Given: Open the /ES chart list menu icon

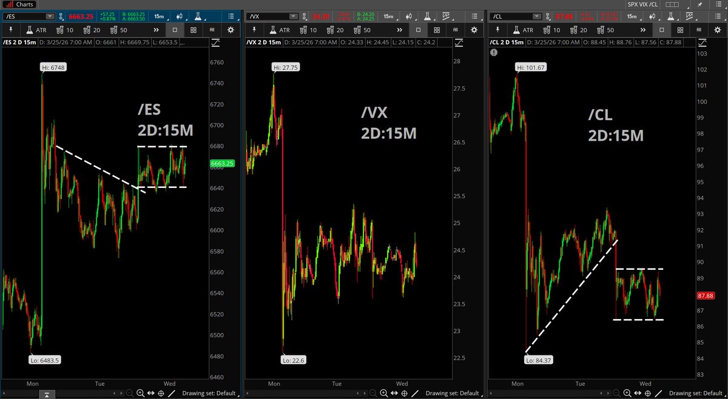Looking at the screenshot, I should [231, 16].
